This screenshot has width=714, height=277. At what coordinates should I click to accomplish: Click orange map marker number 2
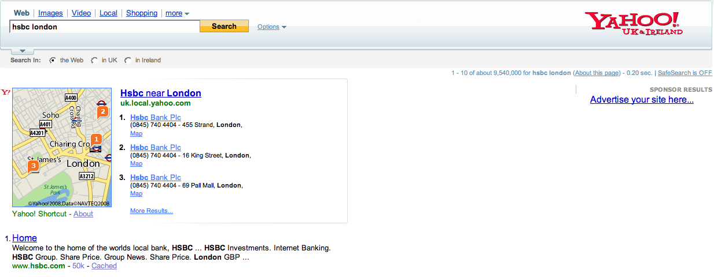coord(102,111)
